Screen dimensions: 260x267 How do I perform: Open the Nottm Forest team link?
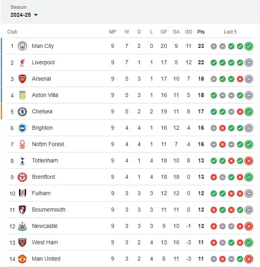pyautogui.click(x=48, y=144)
